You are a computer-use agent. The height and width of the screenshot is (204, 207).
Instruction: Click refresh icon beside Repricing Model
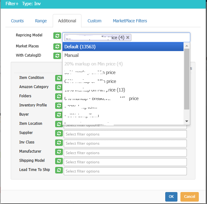[x=57, y=36]
